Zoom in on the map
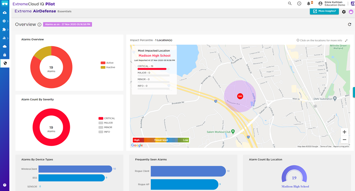The width and height of the screenshot is (355, 191). coord(344,132)
